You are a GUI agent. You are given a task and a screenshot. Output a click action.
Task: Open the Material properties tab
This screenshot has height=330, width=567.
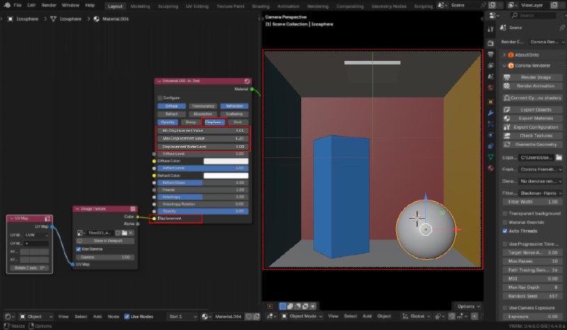click(x=490, y=168)
